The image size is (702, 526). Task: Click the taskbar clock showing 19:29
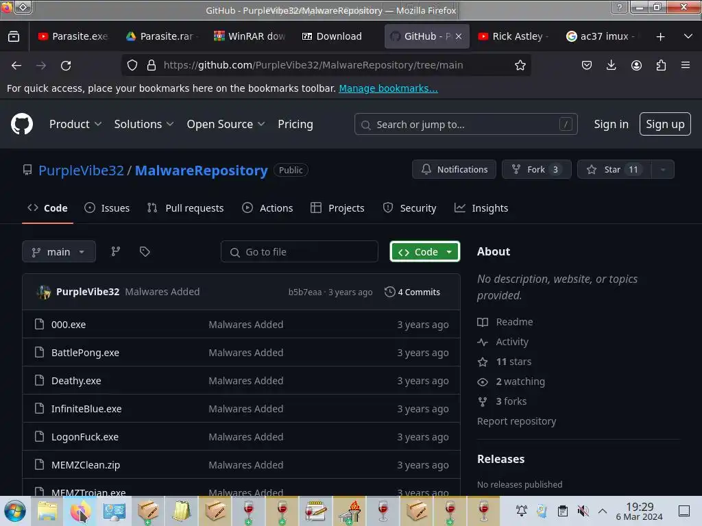[640, 511]
